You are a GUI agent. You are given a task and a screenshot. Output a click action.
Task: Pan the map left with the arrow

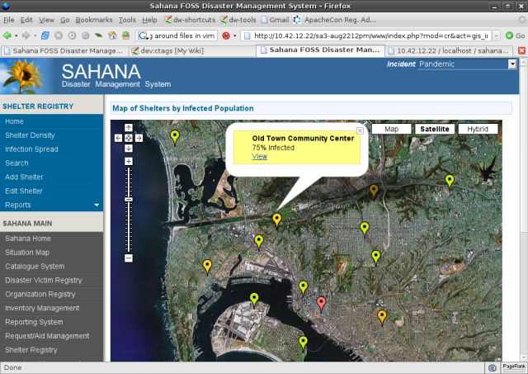[119, 137]
